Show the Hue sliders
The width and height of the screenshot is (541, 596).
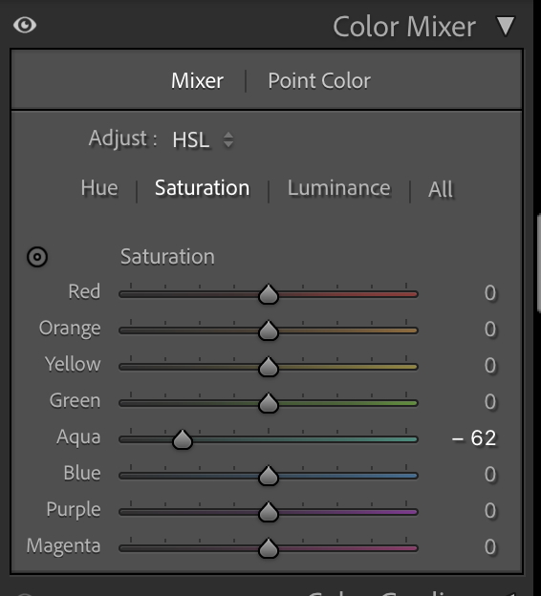pyautogui.click(x=99, y=188)
